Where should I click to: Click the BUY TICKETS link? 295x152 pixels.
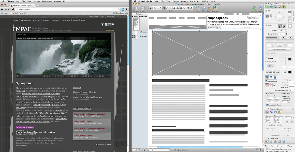tap(21, 145)
